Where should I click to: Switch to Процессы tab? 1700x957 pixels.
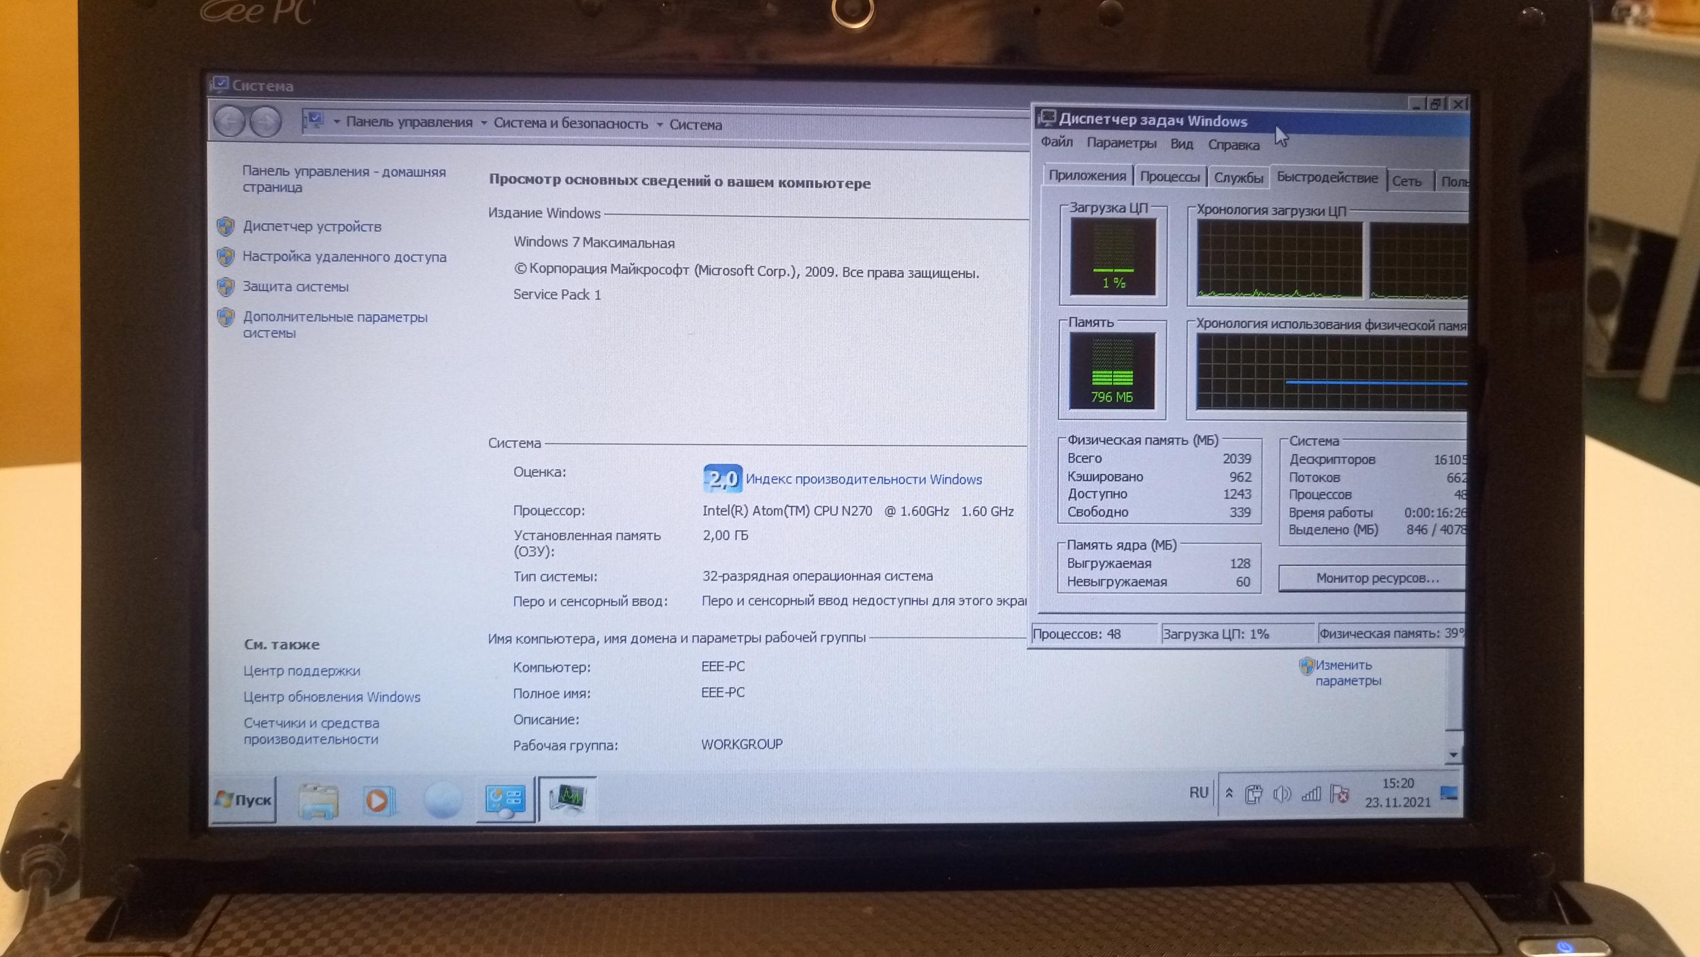click(1170, 177)
